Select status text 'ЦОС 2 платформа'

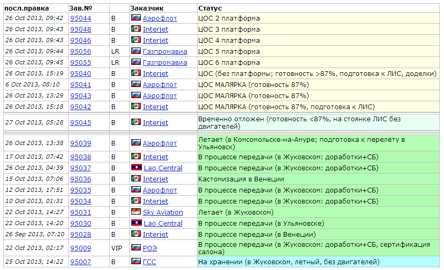pyautogui.click(x=229, y=18)
